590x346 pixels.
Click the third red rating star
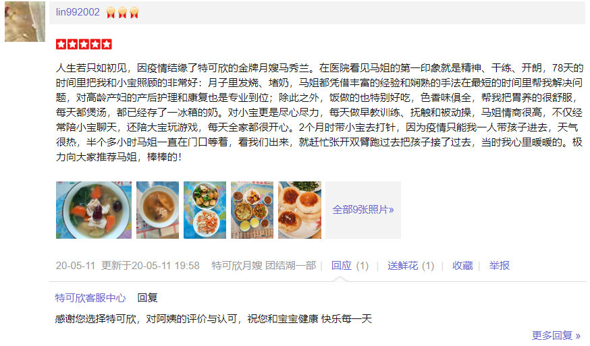click(x=84, y=45)
